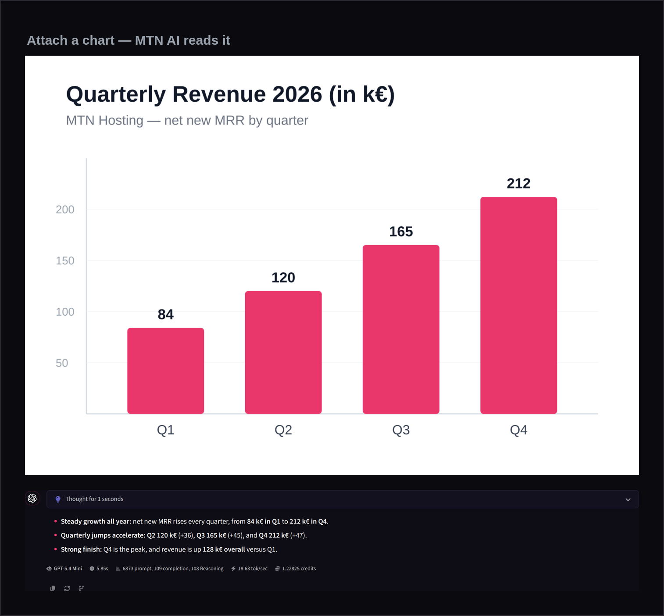The height and width of the screenshot is (616, 664).
Task: Regenerate the response with the refresh icon
Action: [x=67, y=588]
